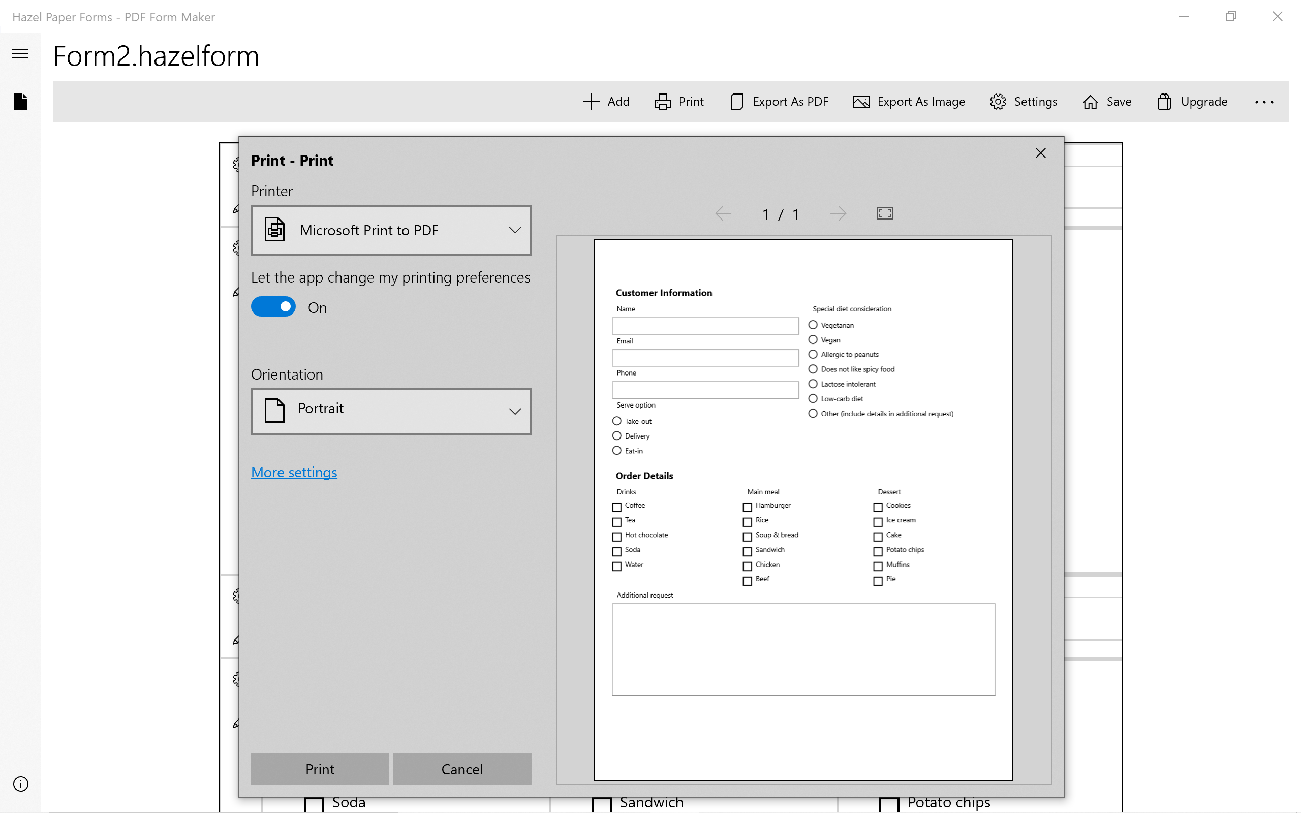Click the full-screen preview icon

(x=885, y=213)
